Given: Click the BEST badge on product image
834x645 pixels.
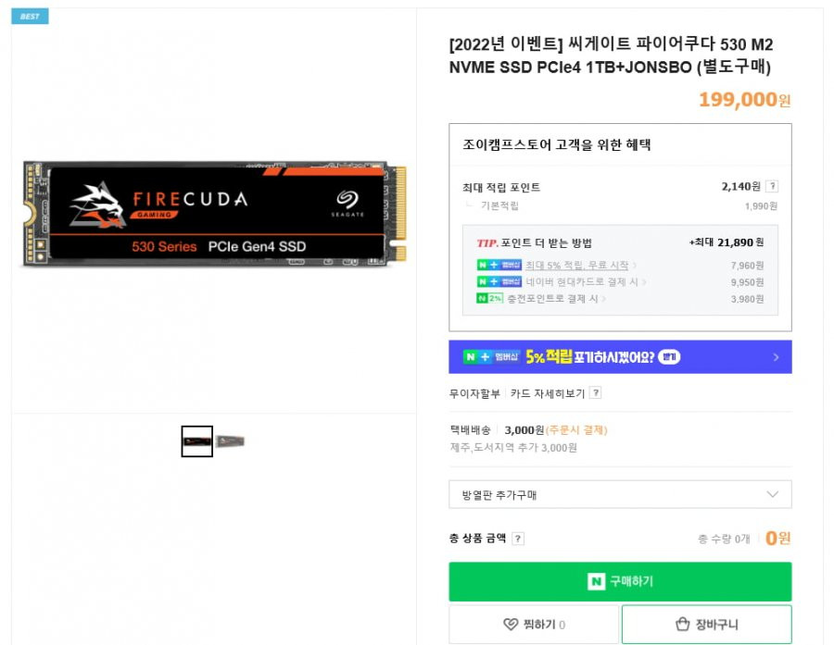Looking at the screenshot, I should pyautogui.click(x=30, y=17).
